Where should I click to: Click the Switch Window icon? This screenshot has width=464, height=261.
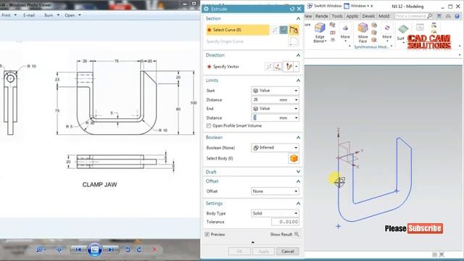310,6
